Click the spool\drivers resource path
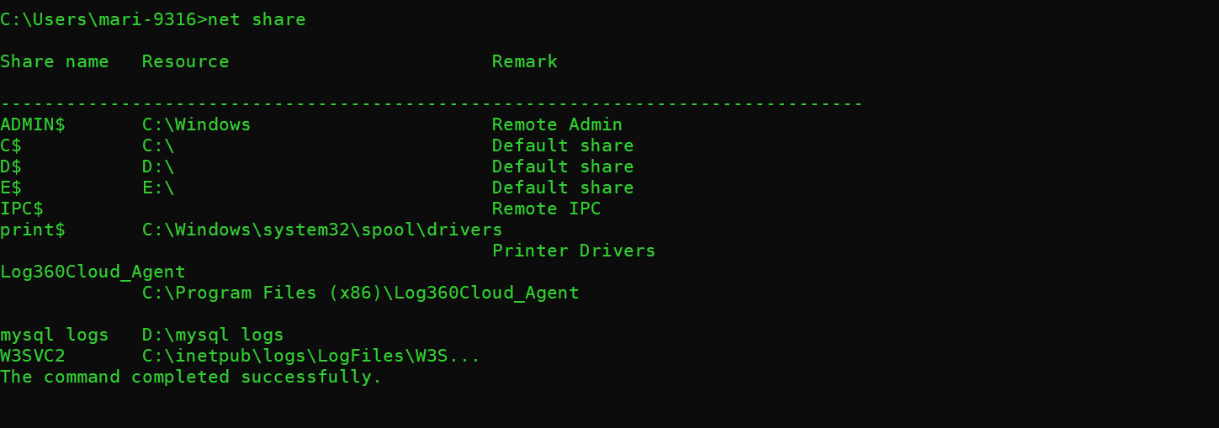Image resolution: width=1219 pixels, height=428 pixels. (321, 230)
